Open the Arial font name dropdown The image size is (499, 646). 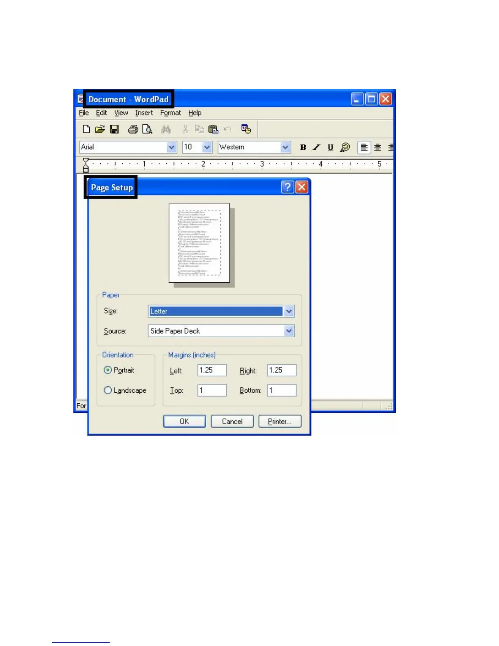172,147
